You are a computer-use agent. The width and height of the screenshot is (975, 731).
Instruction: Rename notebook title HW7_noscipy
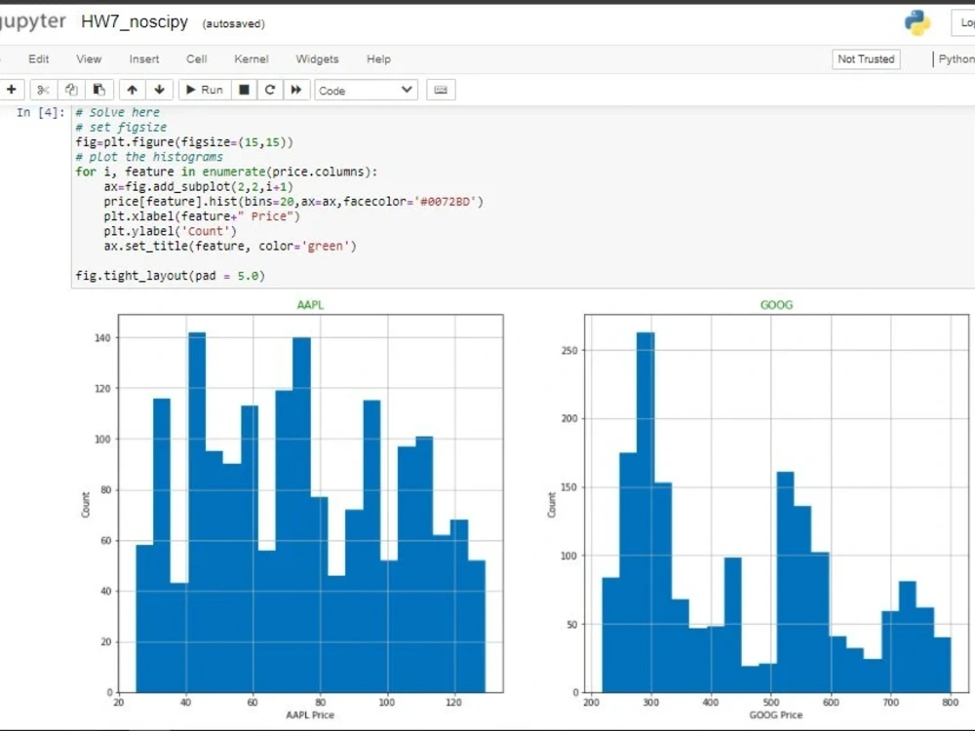[x=135, y=21]
